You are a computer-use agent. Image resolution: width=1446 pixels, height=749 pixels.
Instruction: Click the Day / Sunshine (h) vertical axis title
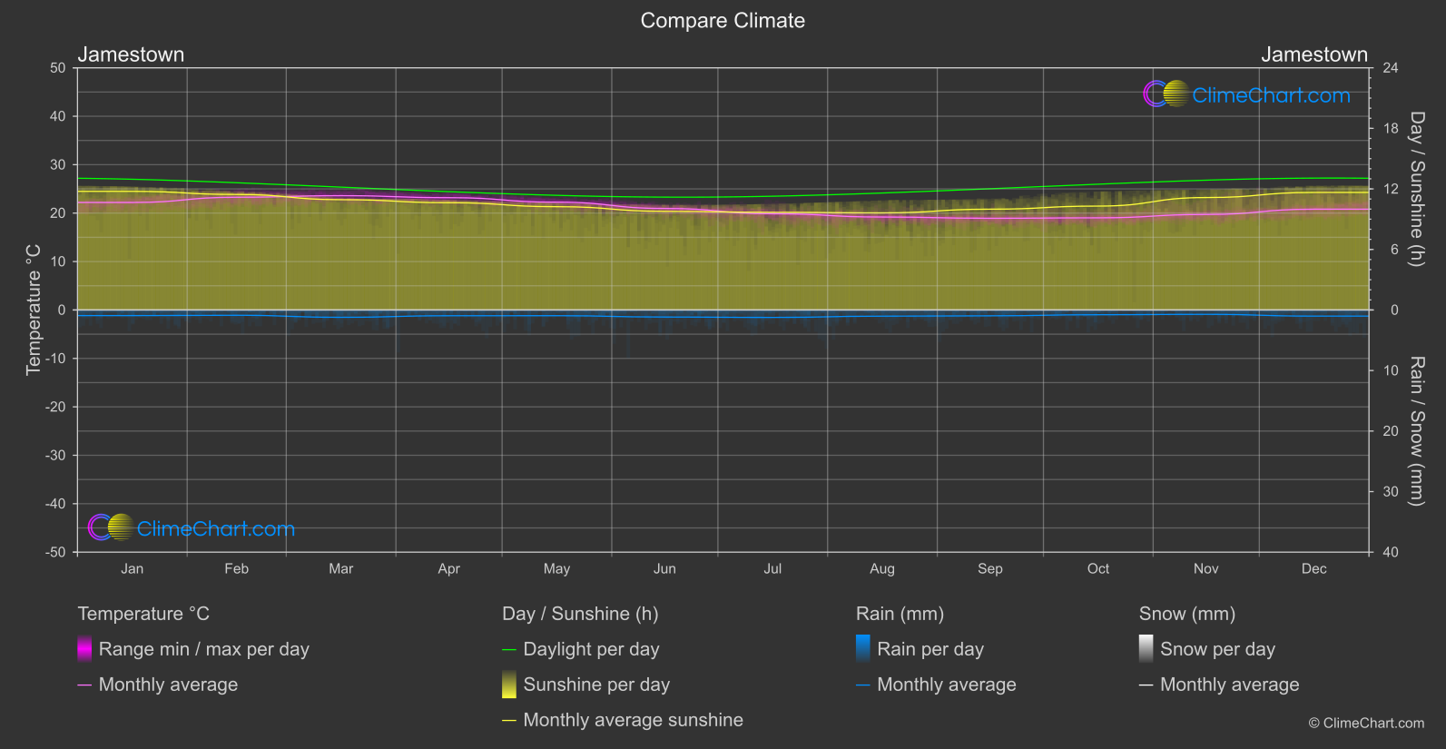1416,189
